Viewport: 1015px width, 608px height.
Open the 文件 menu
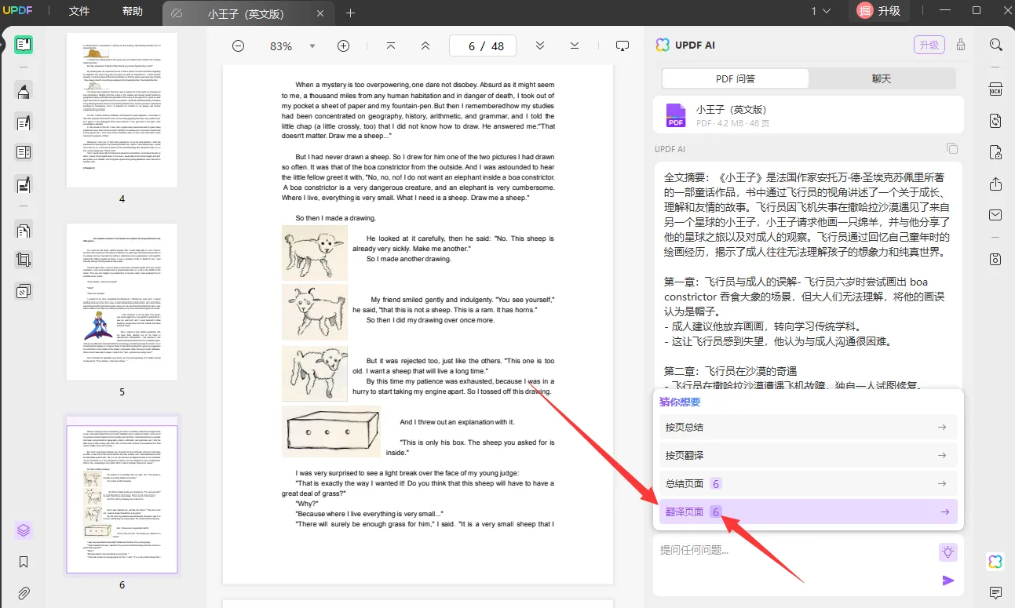click(79, 12)
